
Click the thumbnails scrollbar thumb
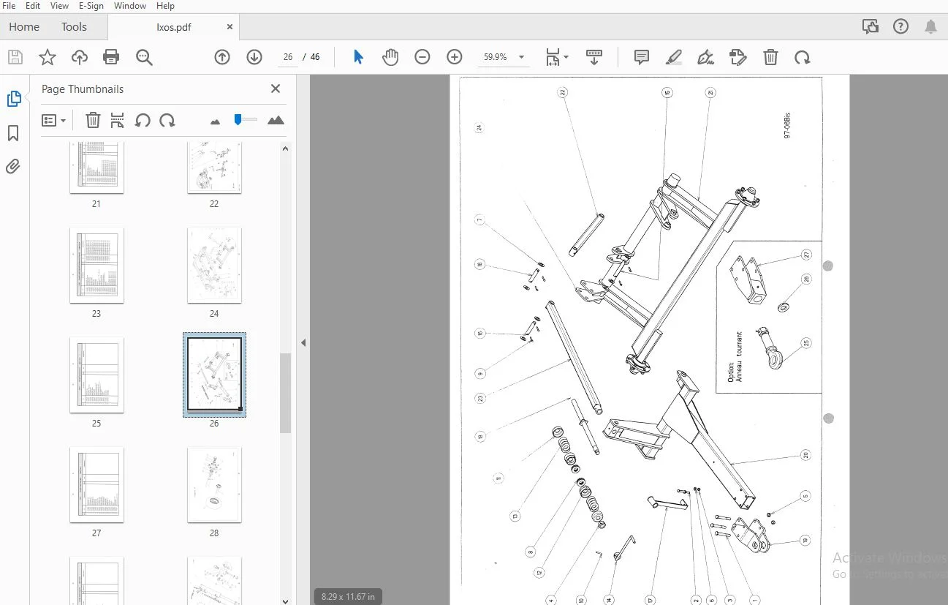coord(286,394)
